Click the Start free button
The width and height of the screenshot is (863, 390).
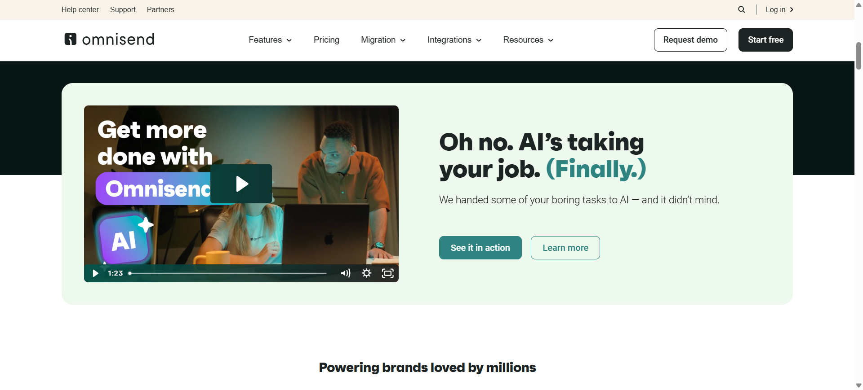(x=765, y=40)
